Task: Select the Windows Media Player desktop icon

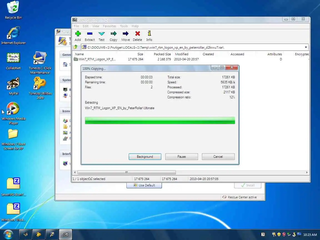Action: [x=13, y=113]
